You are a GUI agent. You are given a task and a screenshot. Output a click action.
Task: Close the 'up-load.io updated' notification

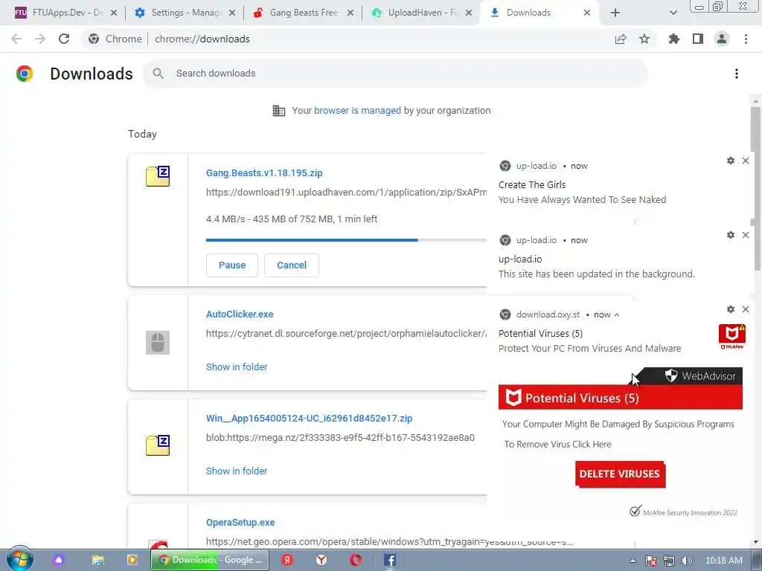[x=746, y=235]
